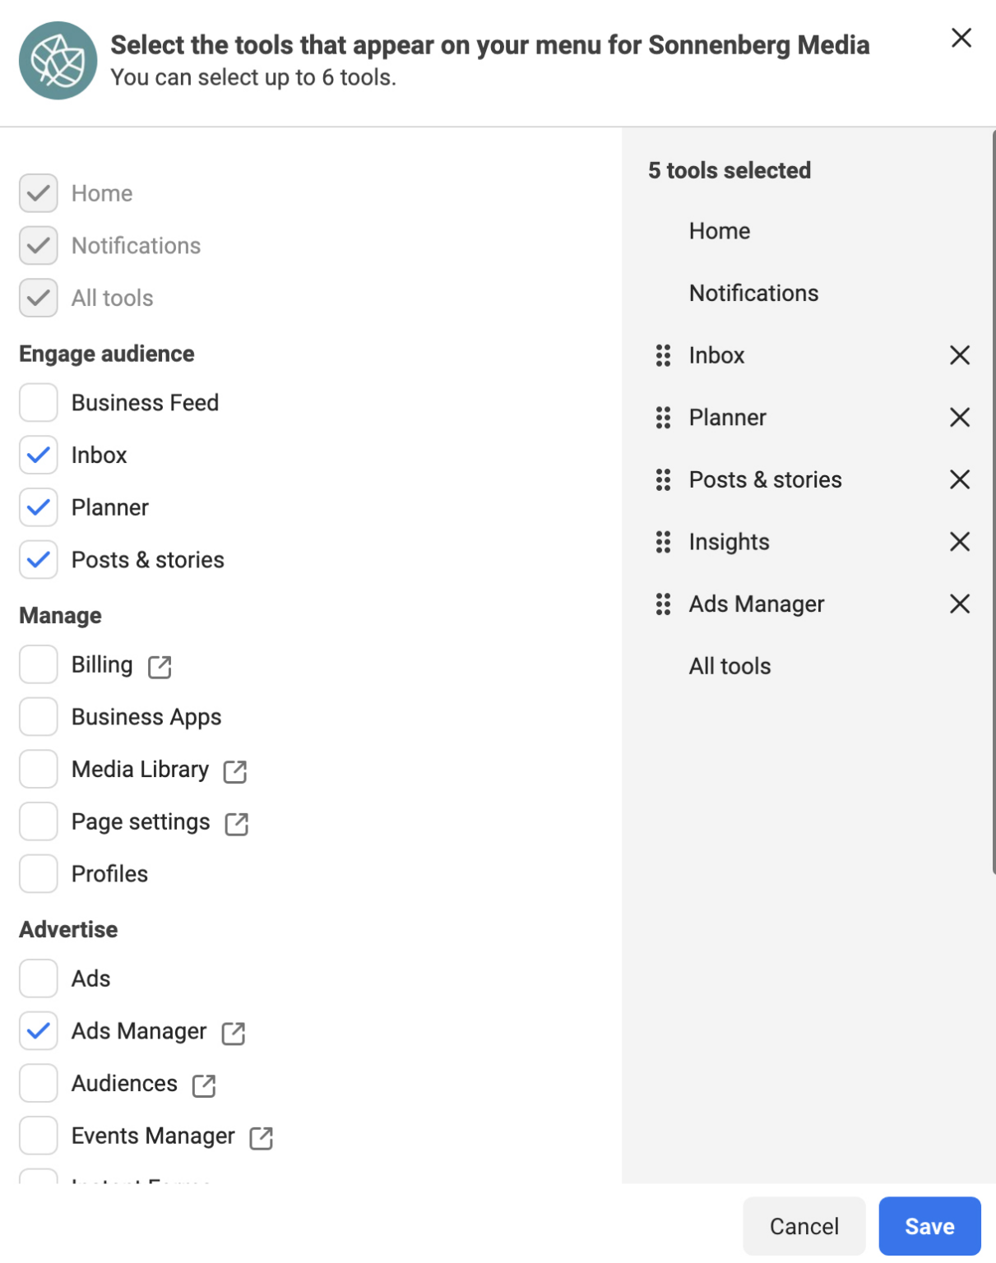Save the menu tool selection
Image resolution: width=996 pixels, height=1263 pixels.
[x=929, y=1226]
